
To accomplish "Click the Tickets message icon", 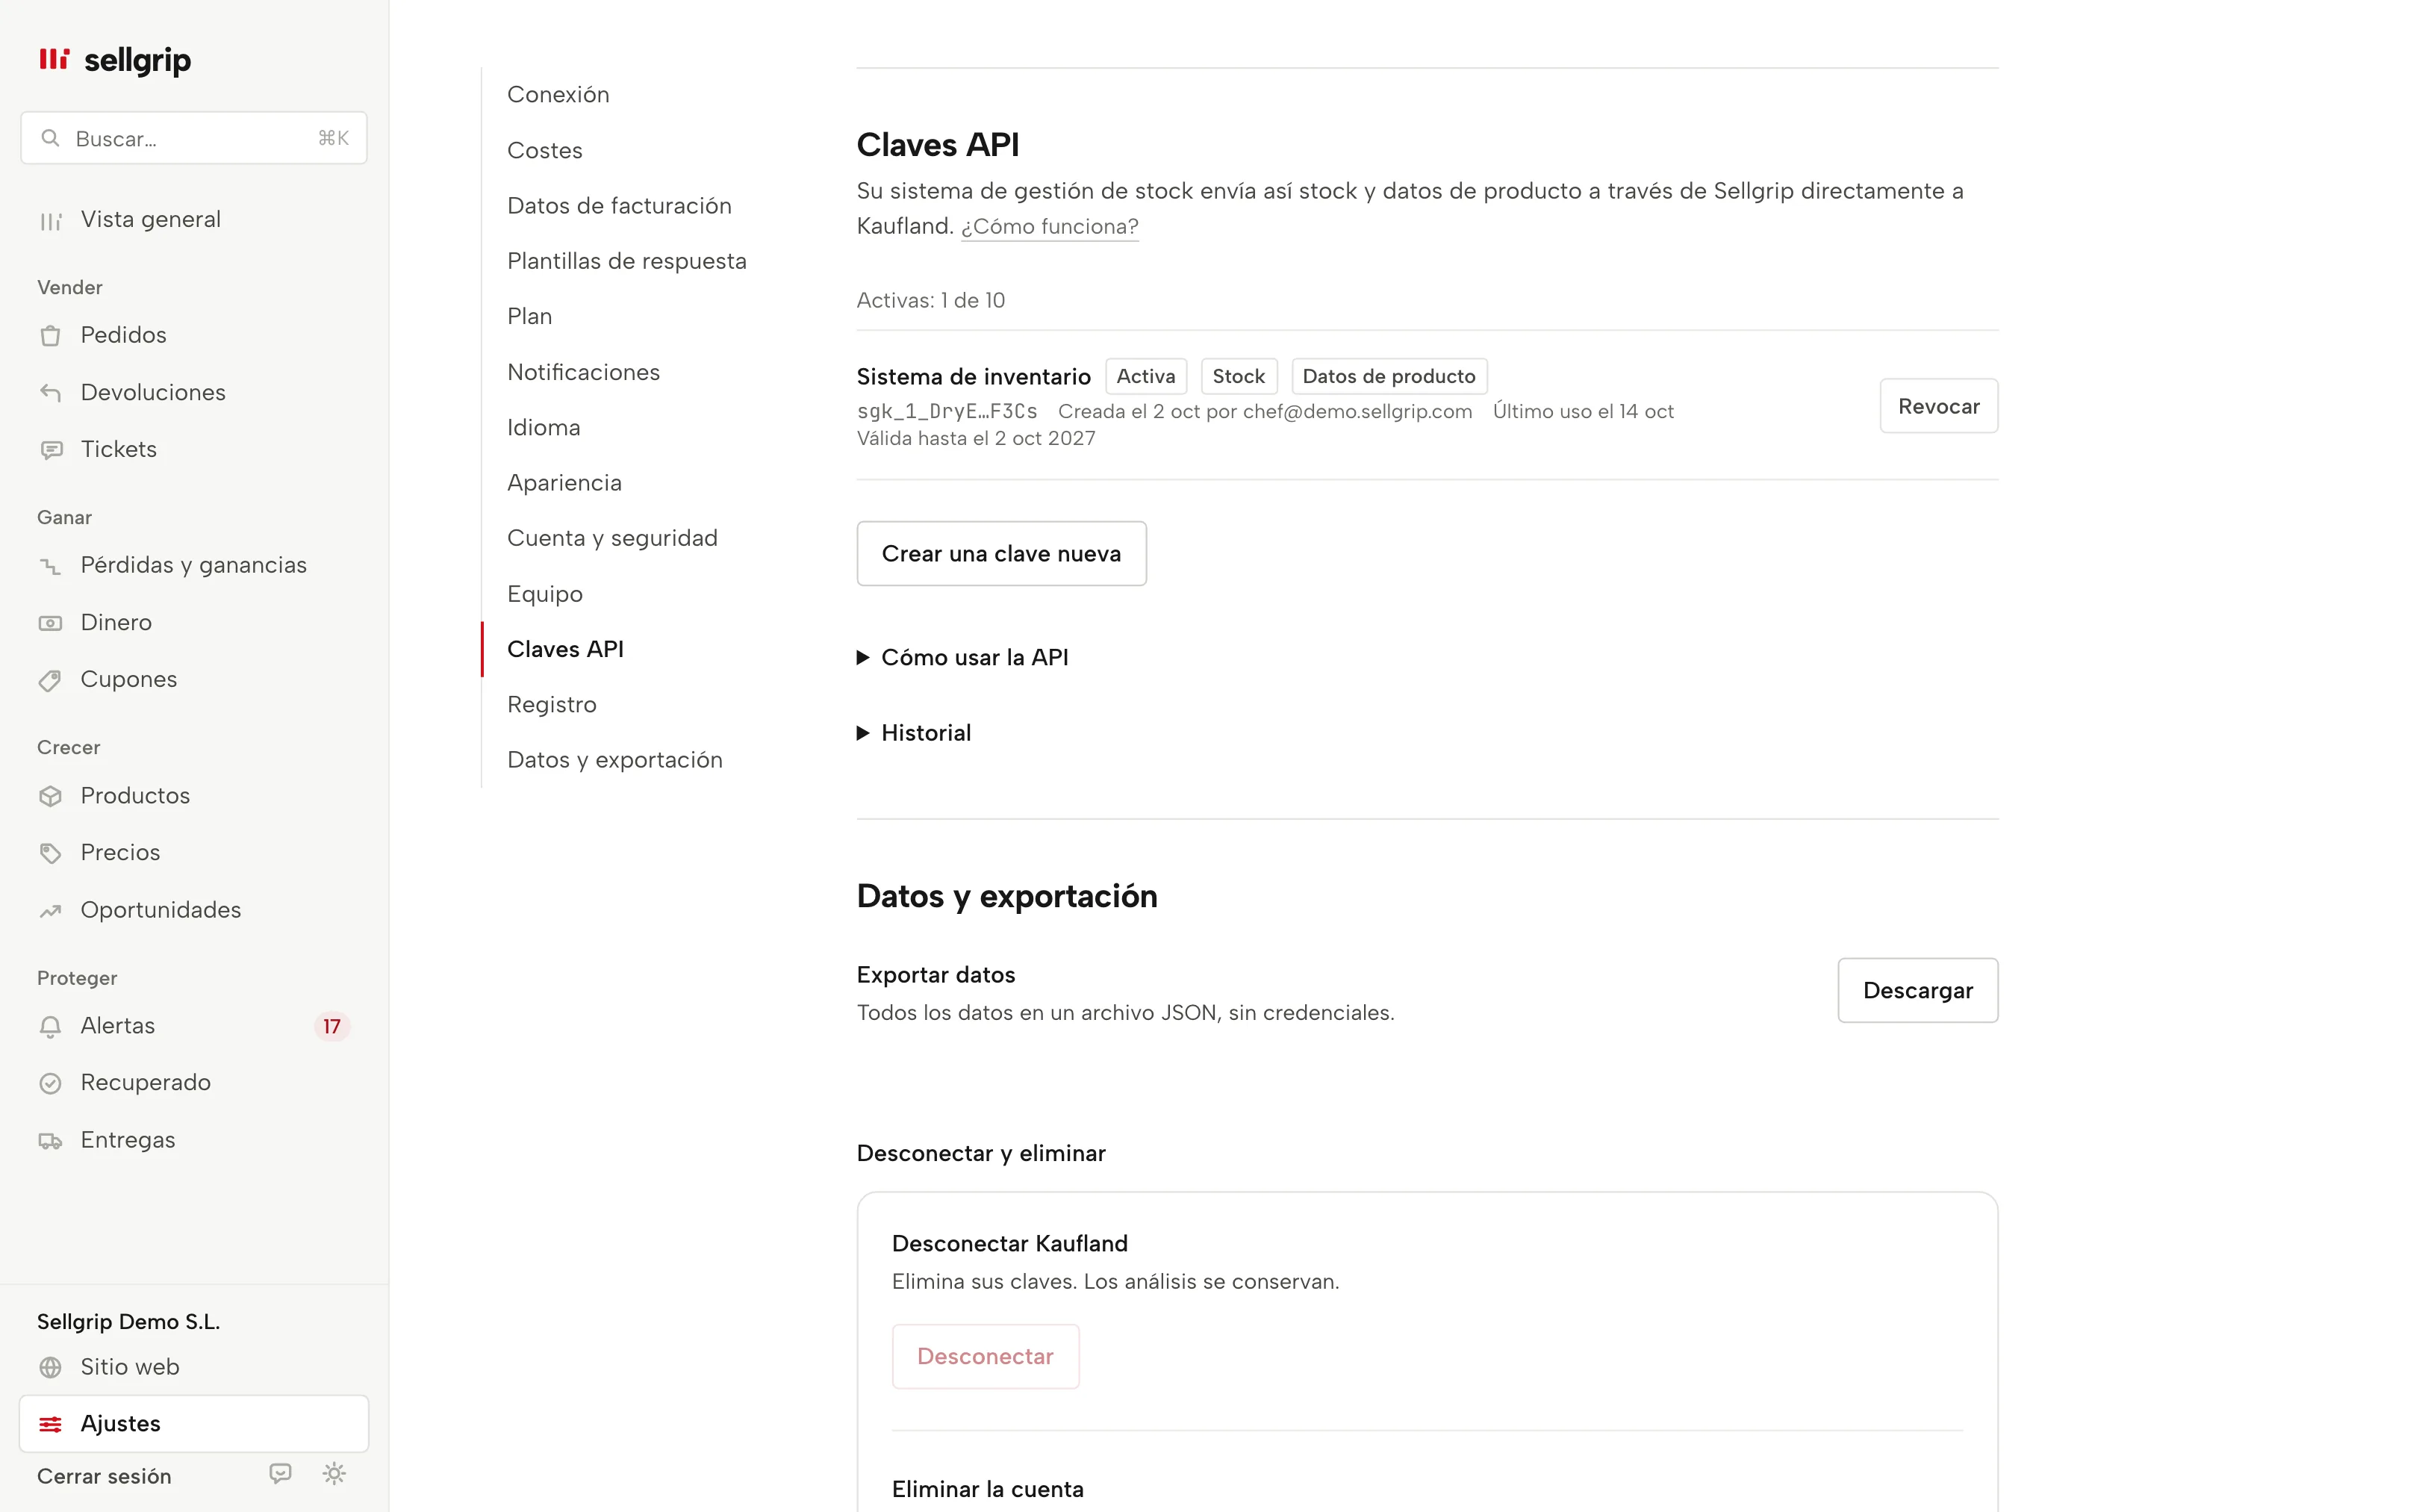I will (50, 450).
